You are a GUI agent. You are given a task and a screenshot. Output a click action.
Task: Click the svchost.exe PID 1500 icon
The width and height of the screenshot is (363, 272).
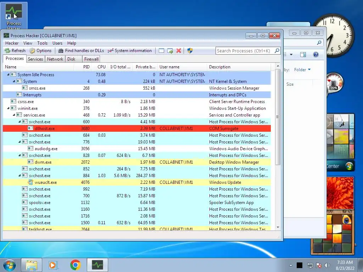(x=25, y=222)
